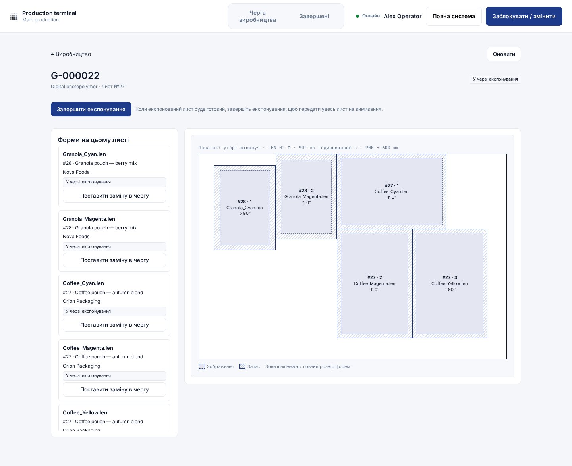
Task: Queue replacement for Coffee_Cyan.len
Action: [114, 325]
